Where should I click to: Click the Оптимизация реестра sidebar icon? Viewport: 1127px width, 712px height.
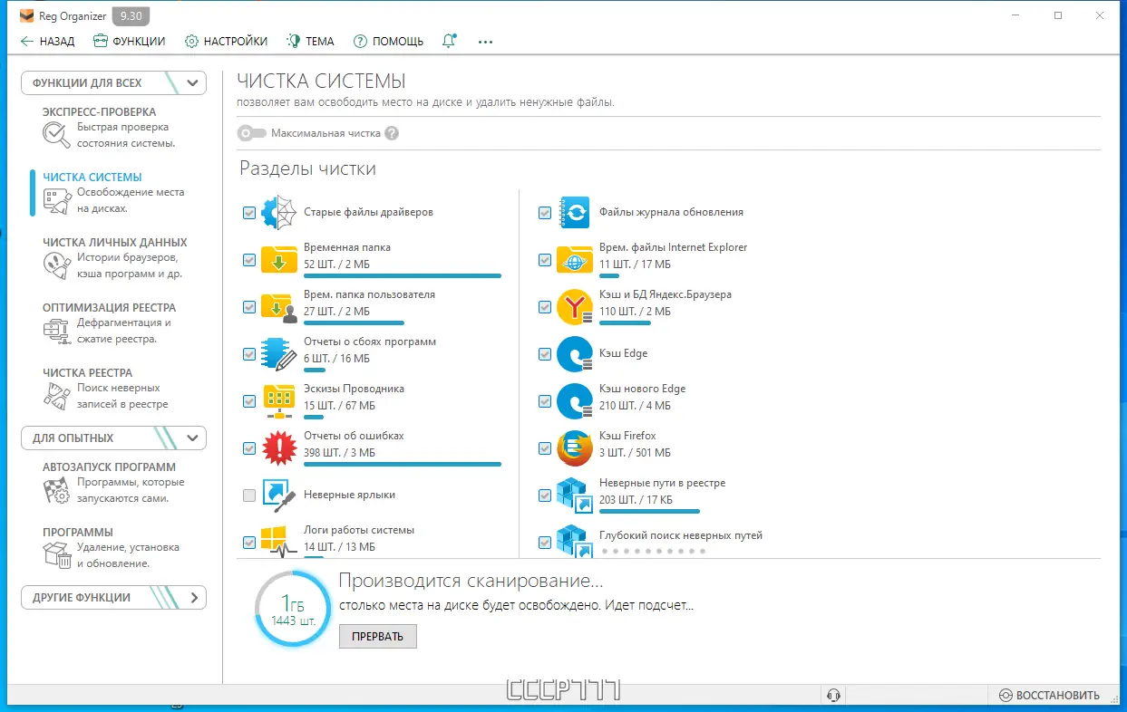[x=56, y=332]
